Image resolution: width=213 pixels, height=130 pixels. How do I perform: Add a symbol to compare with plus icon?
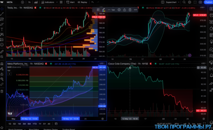22,2
